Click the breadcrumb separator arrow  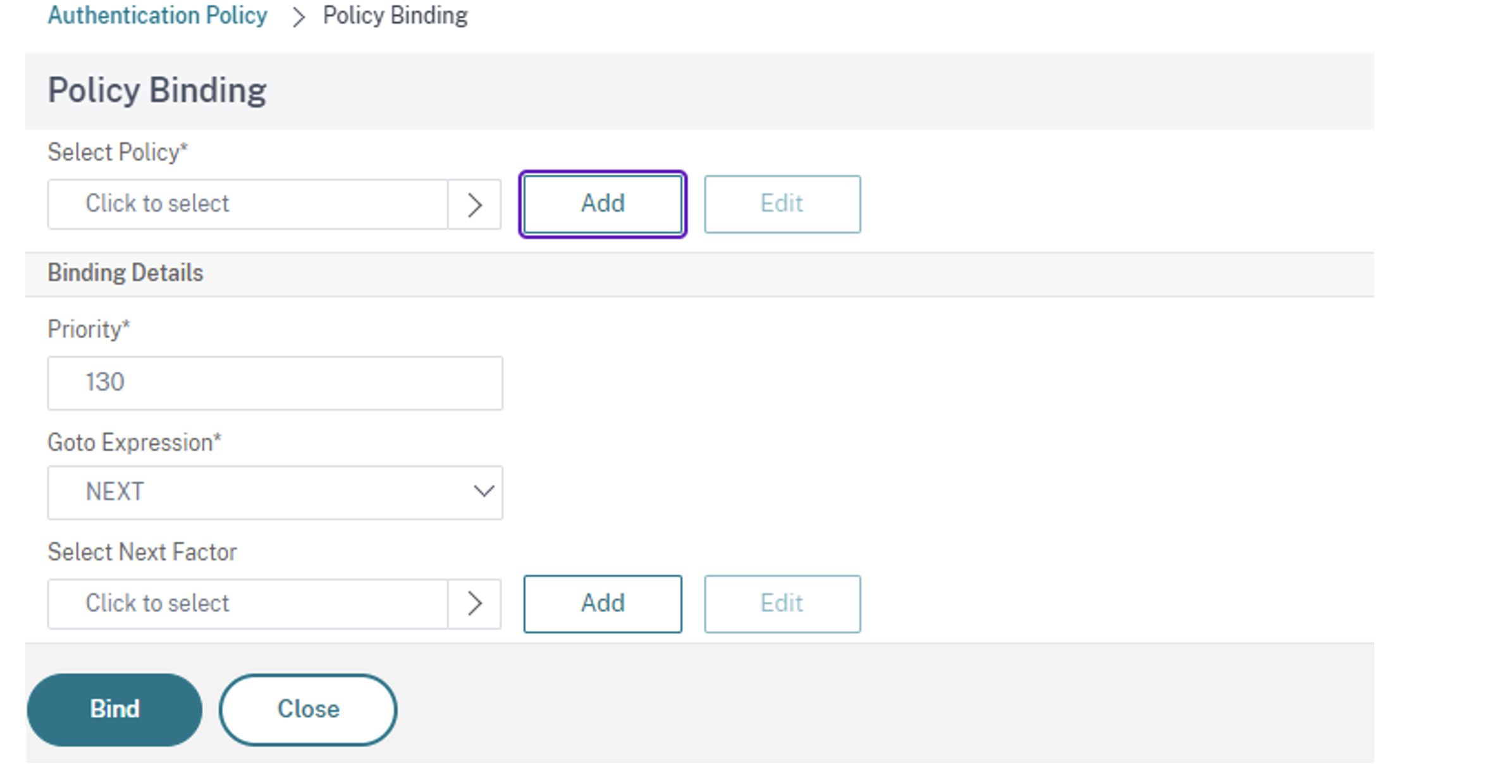298,17
